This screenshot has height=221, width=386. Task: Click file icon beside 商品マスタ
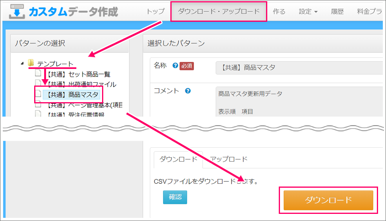coord(38,93)
